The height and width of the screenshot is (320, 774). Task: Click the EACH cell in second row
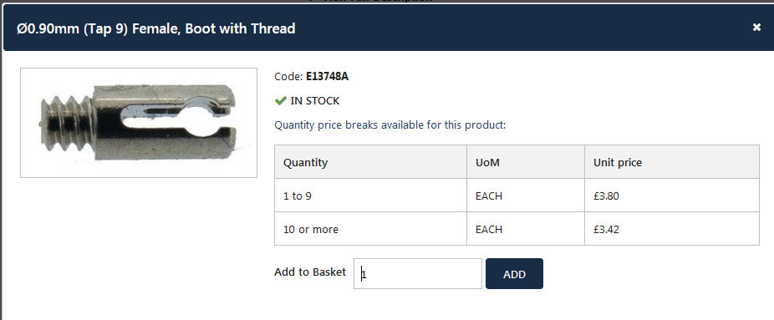point(526,229)
